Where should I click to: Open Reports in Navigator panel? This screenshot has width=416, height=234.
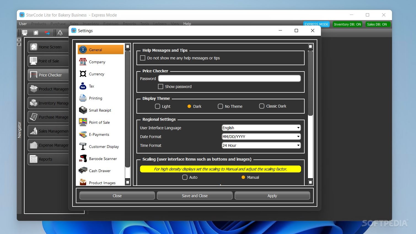48,159
